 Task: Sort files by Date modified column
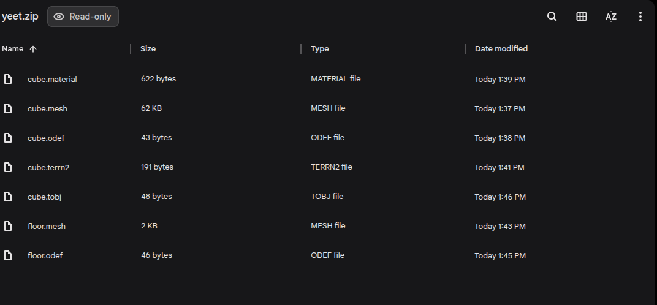pos(501,49)
